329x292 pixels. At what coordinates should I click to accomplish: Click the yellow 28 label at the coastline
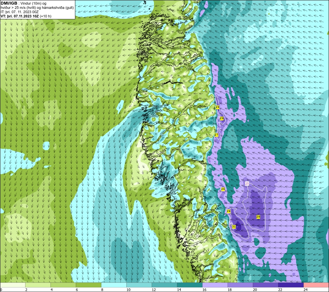pos(229,211)
